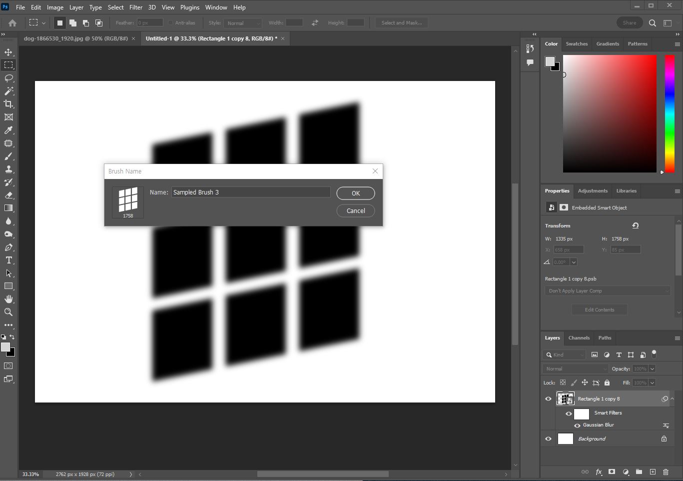Open the Plugins menu
Screen dimensions: 683x481
[x=190, y=7]
